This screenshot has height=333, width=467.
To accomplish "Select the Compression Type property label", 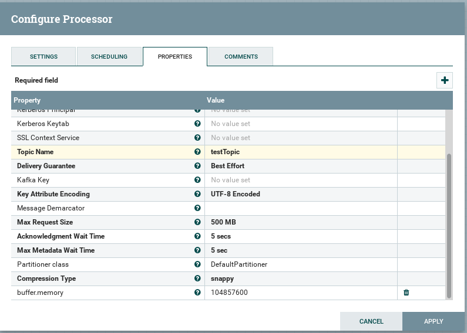I will click(46, 278).
